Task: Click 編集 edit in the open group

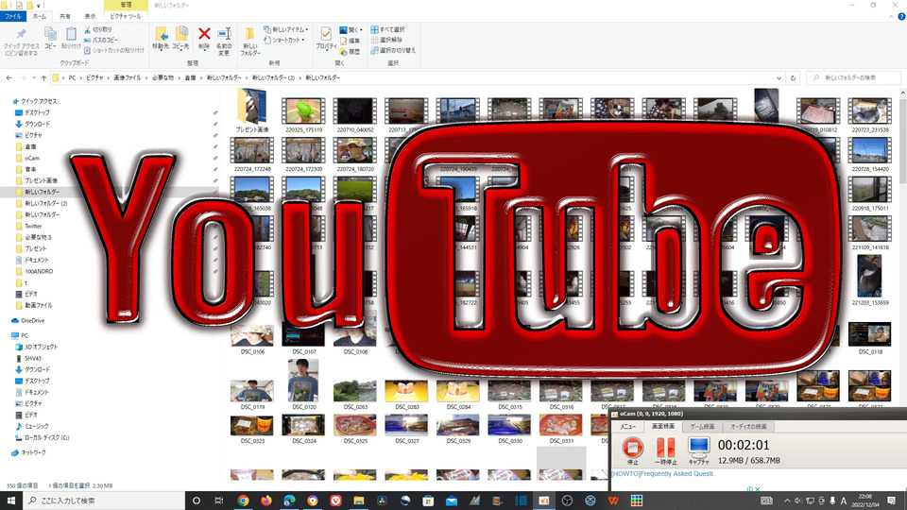Action: 350,41
